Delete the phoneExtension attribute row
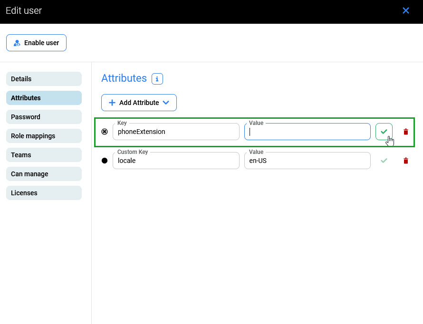The image size is (423, 324). tap(405, 132)
